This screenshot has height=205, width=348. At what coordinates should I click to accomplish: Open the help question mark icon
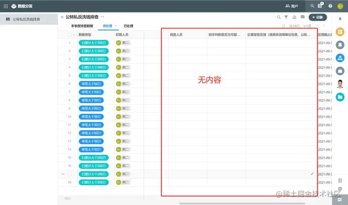pyautogui.click(x=330, y=6)
